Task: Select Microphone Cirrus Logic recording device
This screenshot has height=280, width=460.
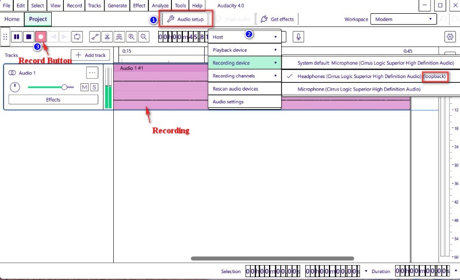Action: (371, 89)
